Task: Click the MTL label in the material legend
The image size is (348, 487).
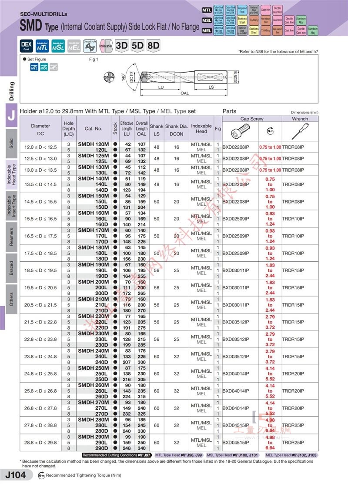Action: tap(207, 10)
